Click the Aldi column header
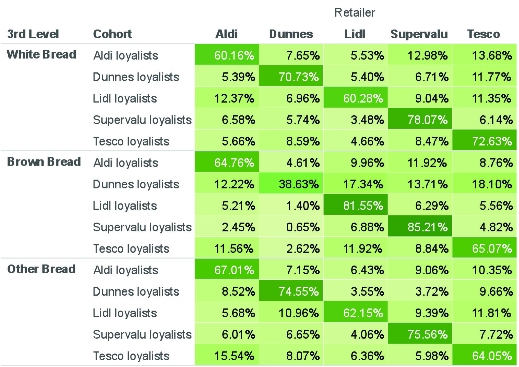519x367 pixels. (x=226, y=34)
